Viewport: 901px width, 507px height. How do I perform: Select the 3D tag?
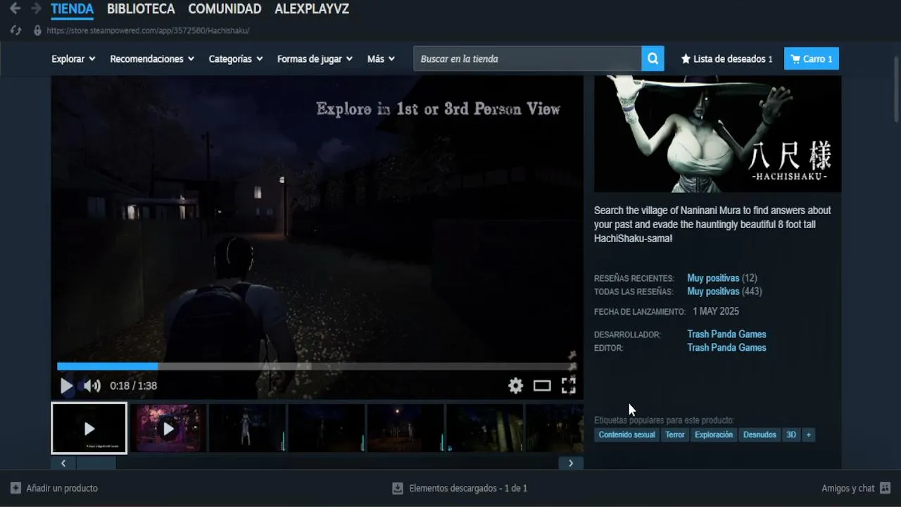coord(791,435)
